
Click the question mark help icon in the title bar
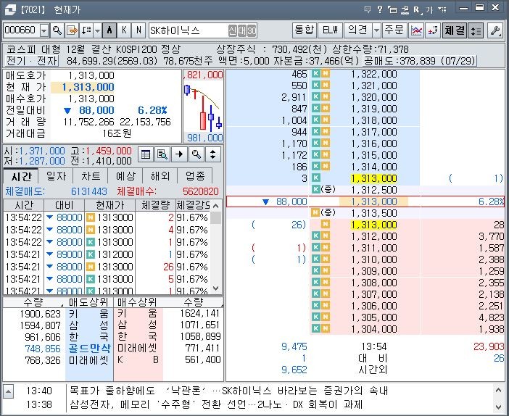tap(379, 9)
